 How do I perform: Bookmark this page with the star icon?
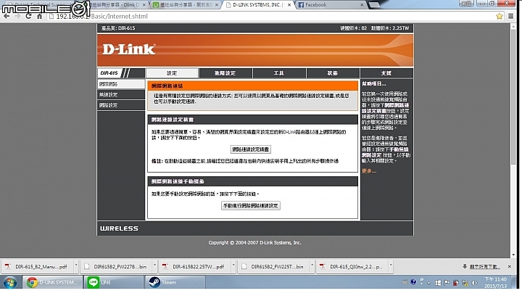click(500, 16)
